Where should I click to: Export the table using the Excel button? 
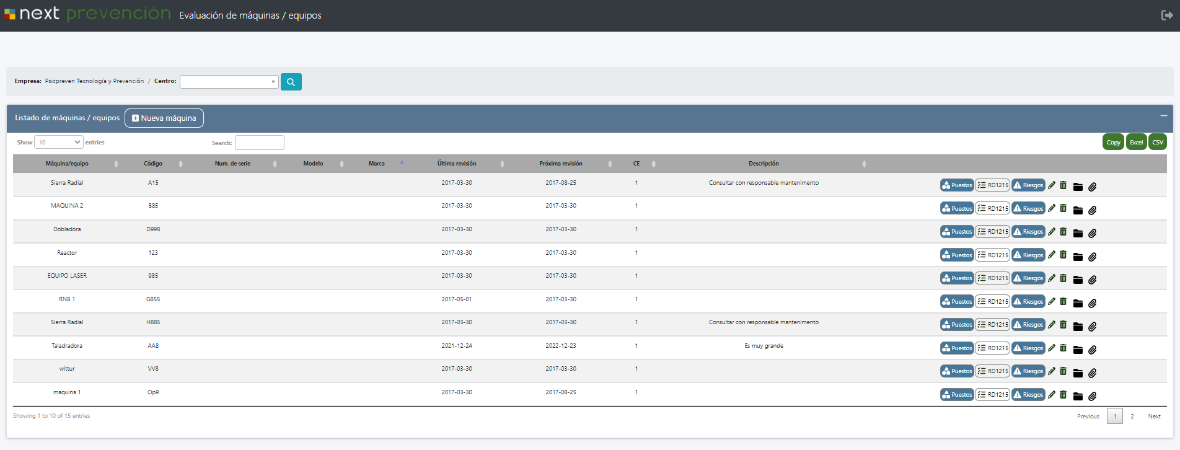coord(1136,142)
